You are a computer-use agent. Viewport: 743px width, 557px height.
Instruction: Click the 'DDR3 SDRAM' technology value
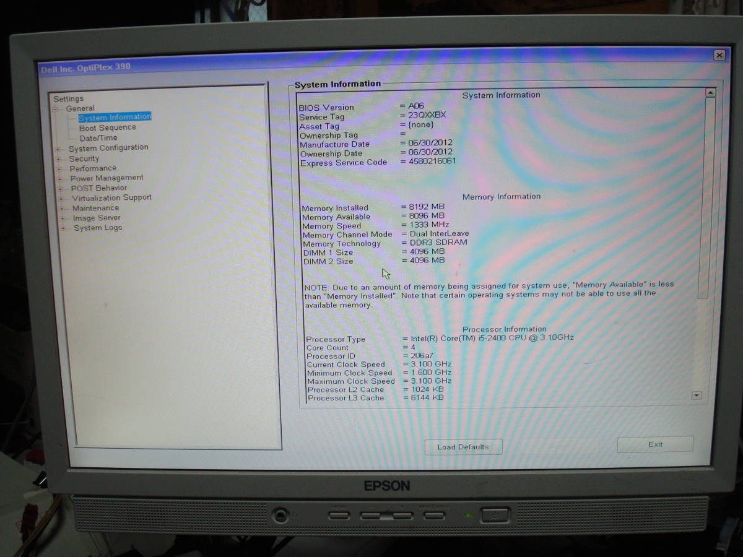(x=439, y=242)
